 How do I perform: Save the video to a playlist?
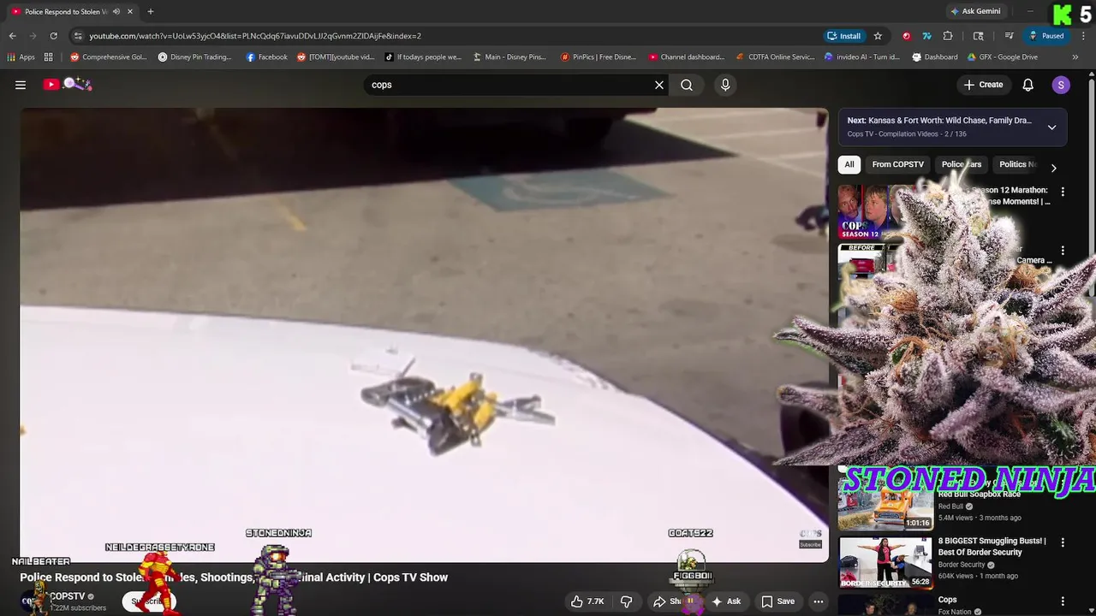[x=777, y=601]
